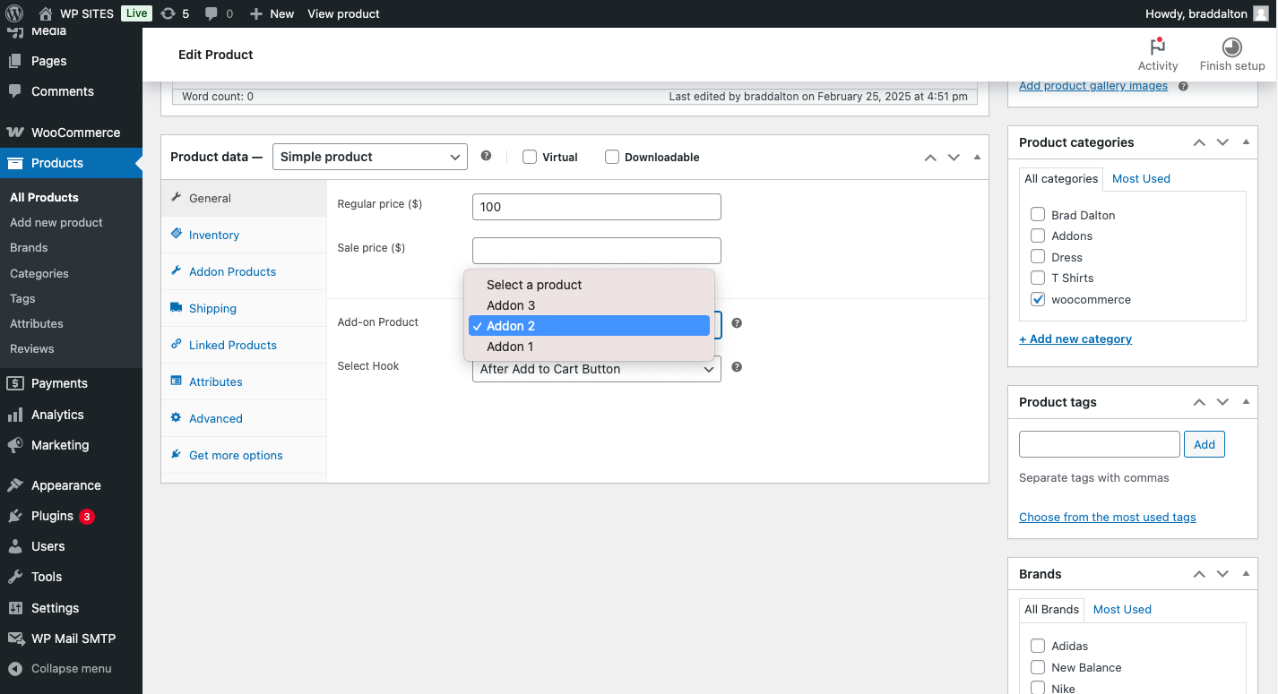Click help icon beside Select Hook dropdown
This screenshot has width=1278, height=694.
point(737,367)
